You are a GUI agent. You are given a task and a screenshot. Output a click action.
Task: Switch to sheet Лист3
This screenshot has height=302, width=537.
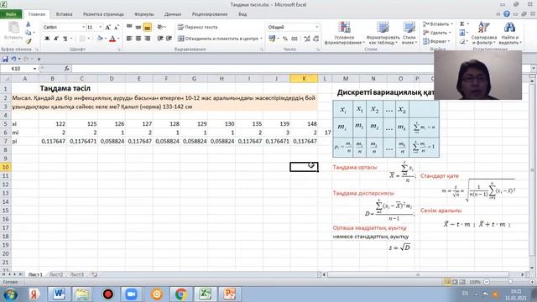point(76,274)
